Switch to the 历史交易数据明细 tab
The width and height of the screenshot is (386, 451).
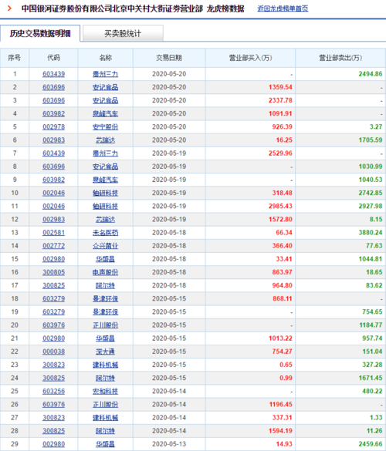40,33
